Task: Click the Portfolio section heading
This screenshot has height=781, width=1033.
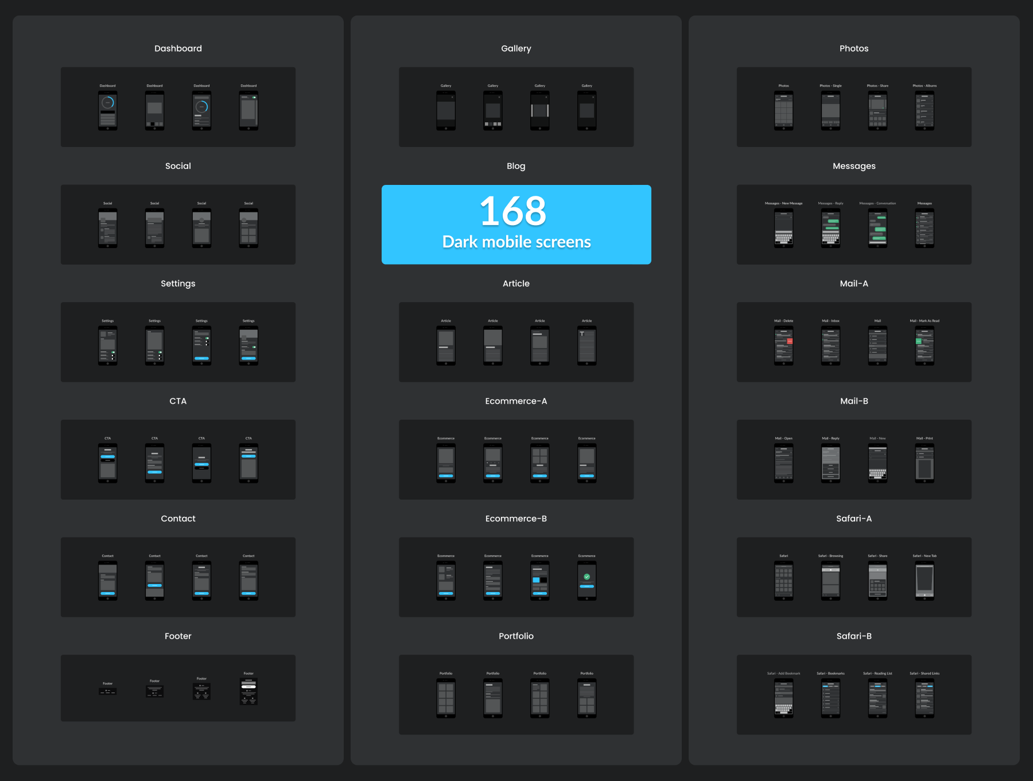Action: 516,636
